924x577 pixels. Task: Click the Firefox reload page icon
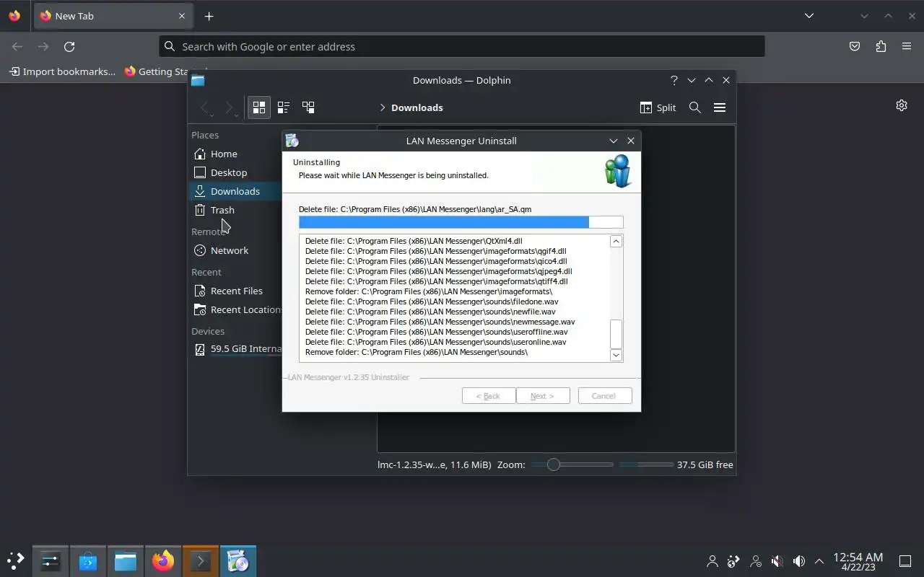point(69,46)
